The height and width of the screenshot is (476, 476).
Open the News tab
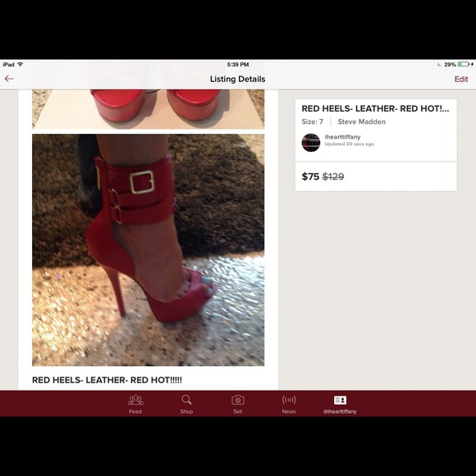(x=289, y=405)
